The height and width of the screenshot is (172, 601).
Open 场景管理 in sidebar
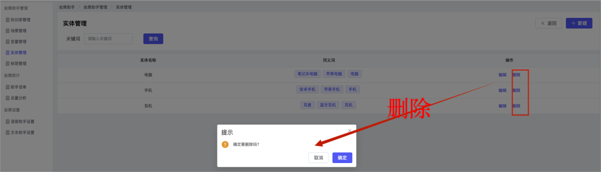tap(16, 31)
